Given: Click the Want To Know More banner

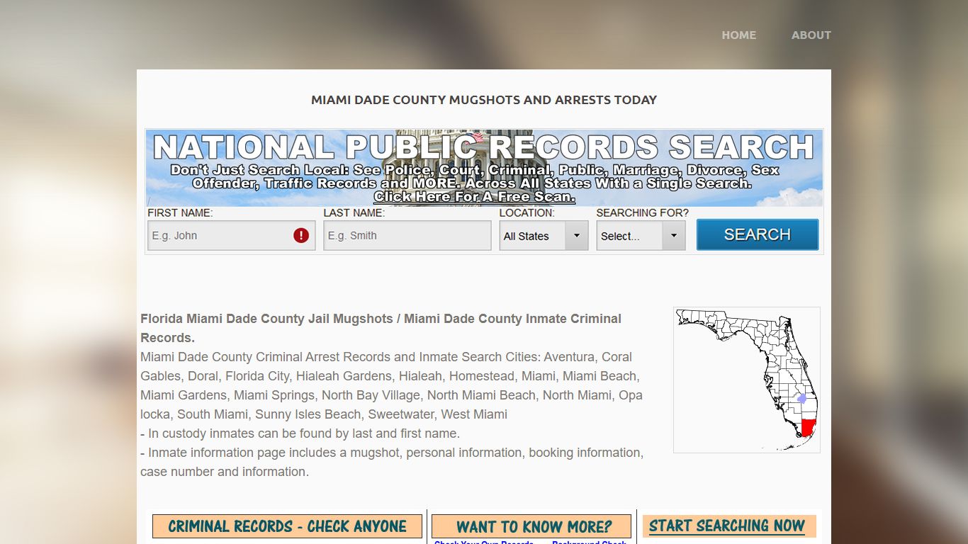Looking at the screenshot, I should pyautogui.click(x=531, y=526).
